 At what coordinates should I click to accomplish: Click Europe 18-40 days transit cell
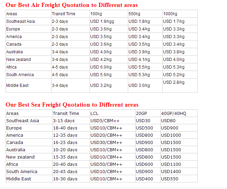(x=65, y=128)
